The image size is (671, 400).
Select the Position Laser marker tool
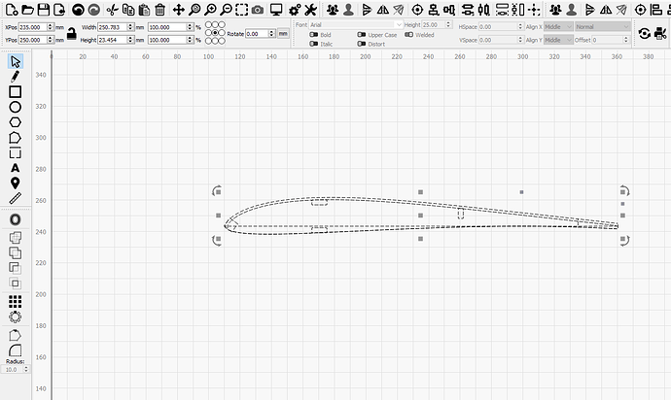click(x=15, y=183)
